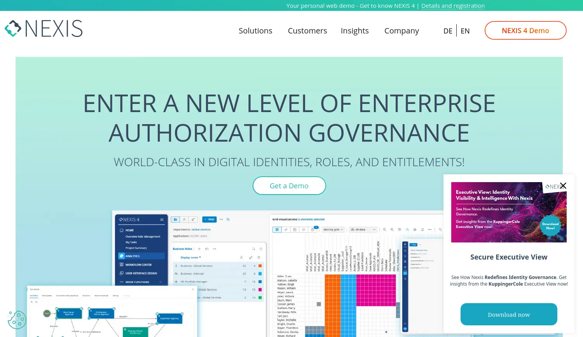
Task: Click the 5 elements selected text
Action: click(311, 219)
